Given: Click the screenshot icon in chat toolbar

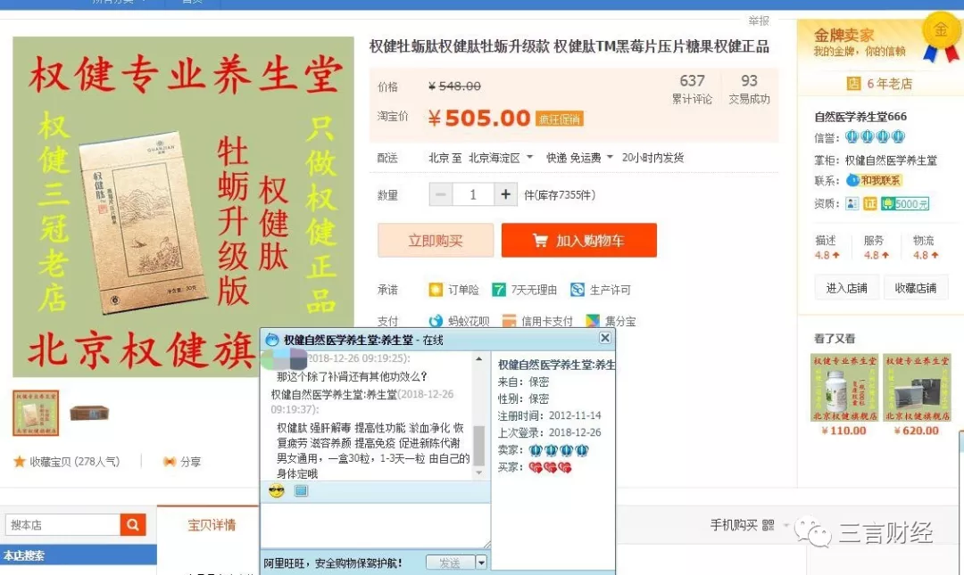Looking at the screenshot, I should pyautogui.click(x=301, y=491).
